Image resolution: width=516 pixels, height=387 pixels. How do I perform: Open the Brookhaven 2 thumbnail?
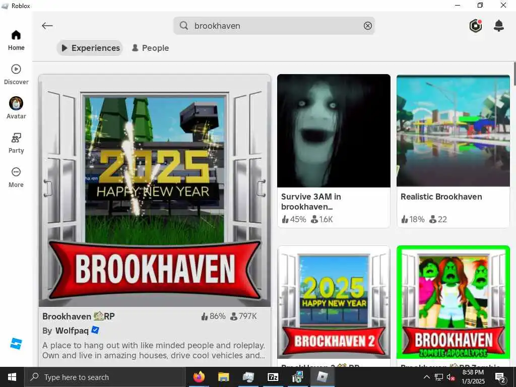tap(334, 302)
